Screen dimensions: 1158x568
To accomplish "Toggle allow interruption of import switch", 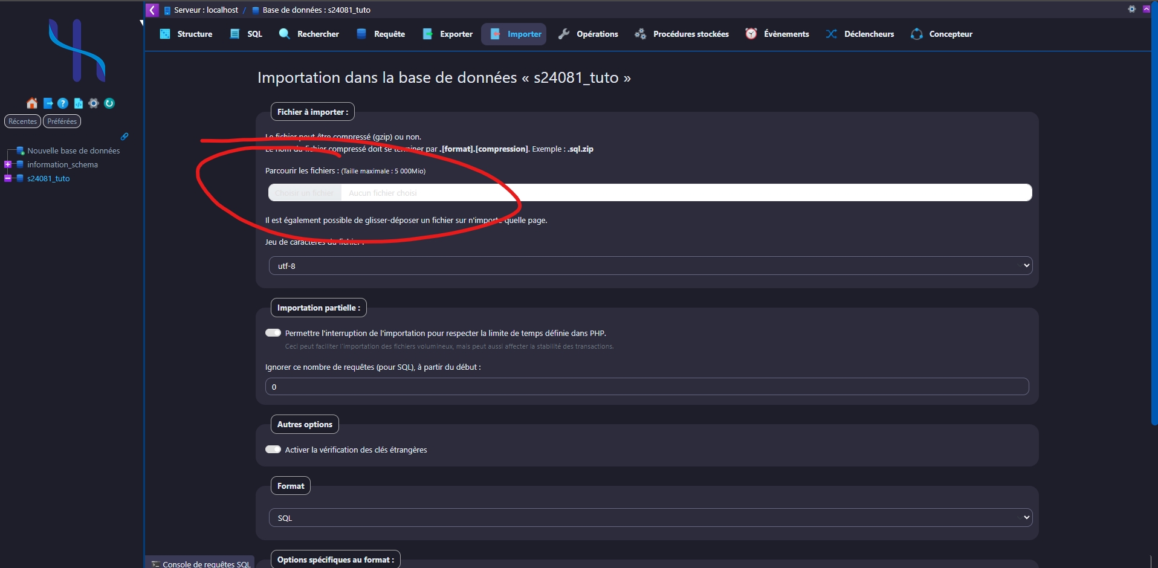I will pos(273,333).
